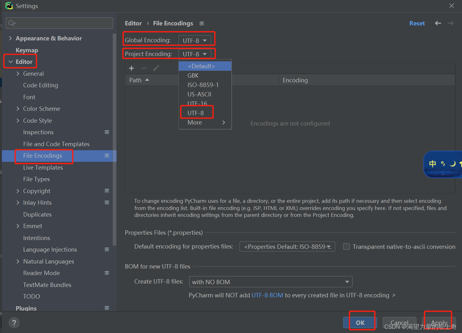
Task: Click the search magnifier icon in settings
Action: [12, 23]
